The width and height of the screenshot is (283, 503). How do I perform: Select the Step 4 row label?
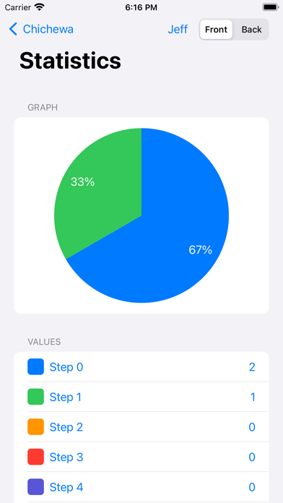[66, 487]
